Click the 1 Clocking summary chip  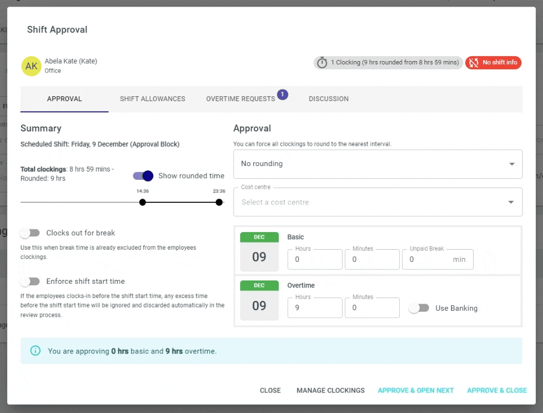click(388, 63)
